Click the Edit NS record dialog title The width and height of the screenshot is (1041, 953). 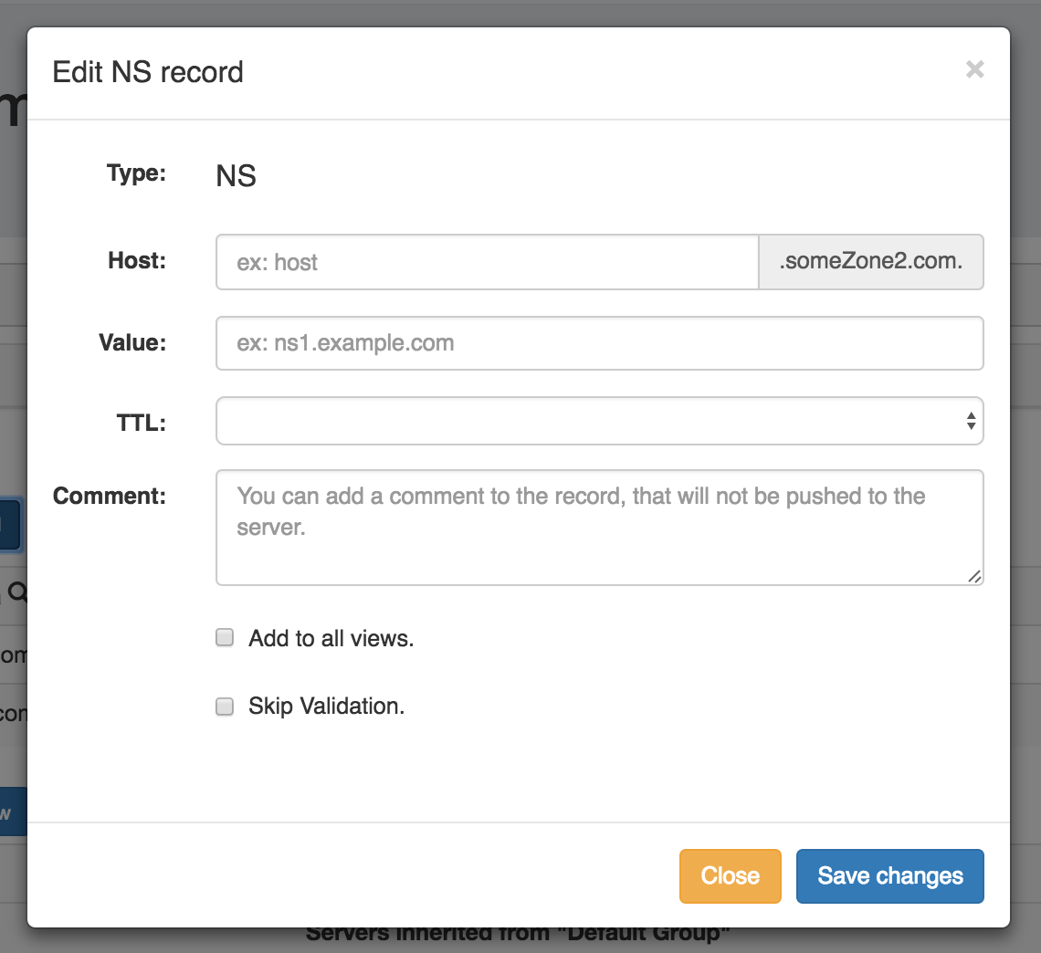coord(148,72)
